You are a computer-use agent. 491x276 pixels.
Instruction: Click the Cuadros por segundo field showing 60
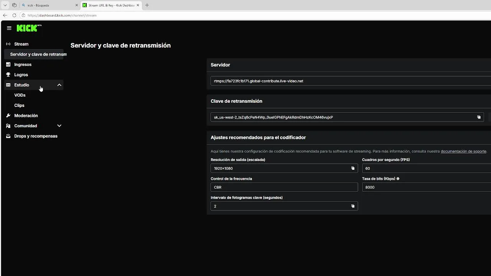427,168
